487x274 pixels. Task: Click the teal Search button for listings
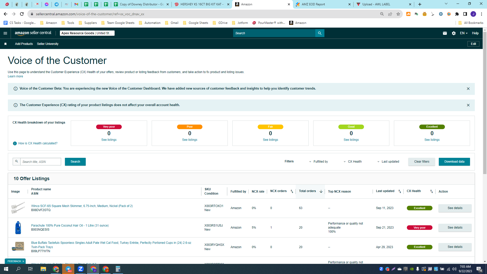75,162
